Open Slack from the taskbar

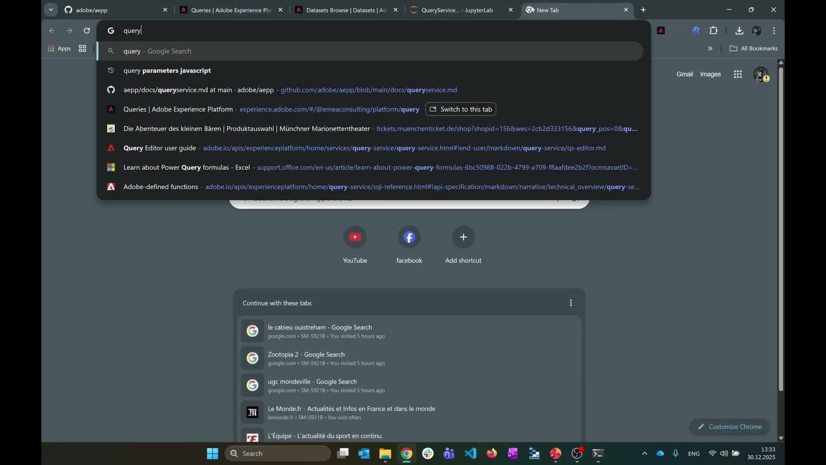click(428, 453)
